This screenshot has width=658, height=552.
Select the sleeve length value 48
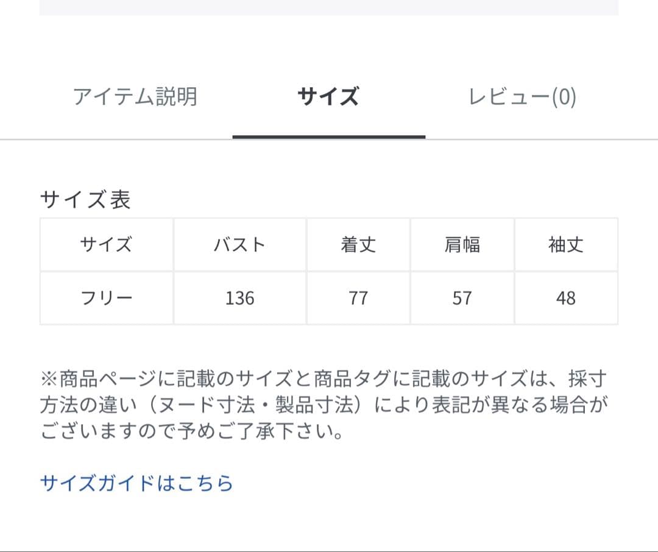point(565,298)
